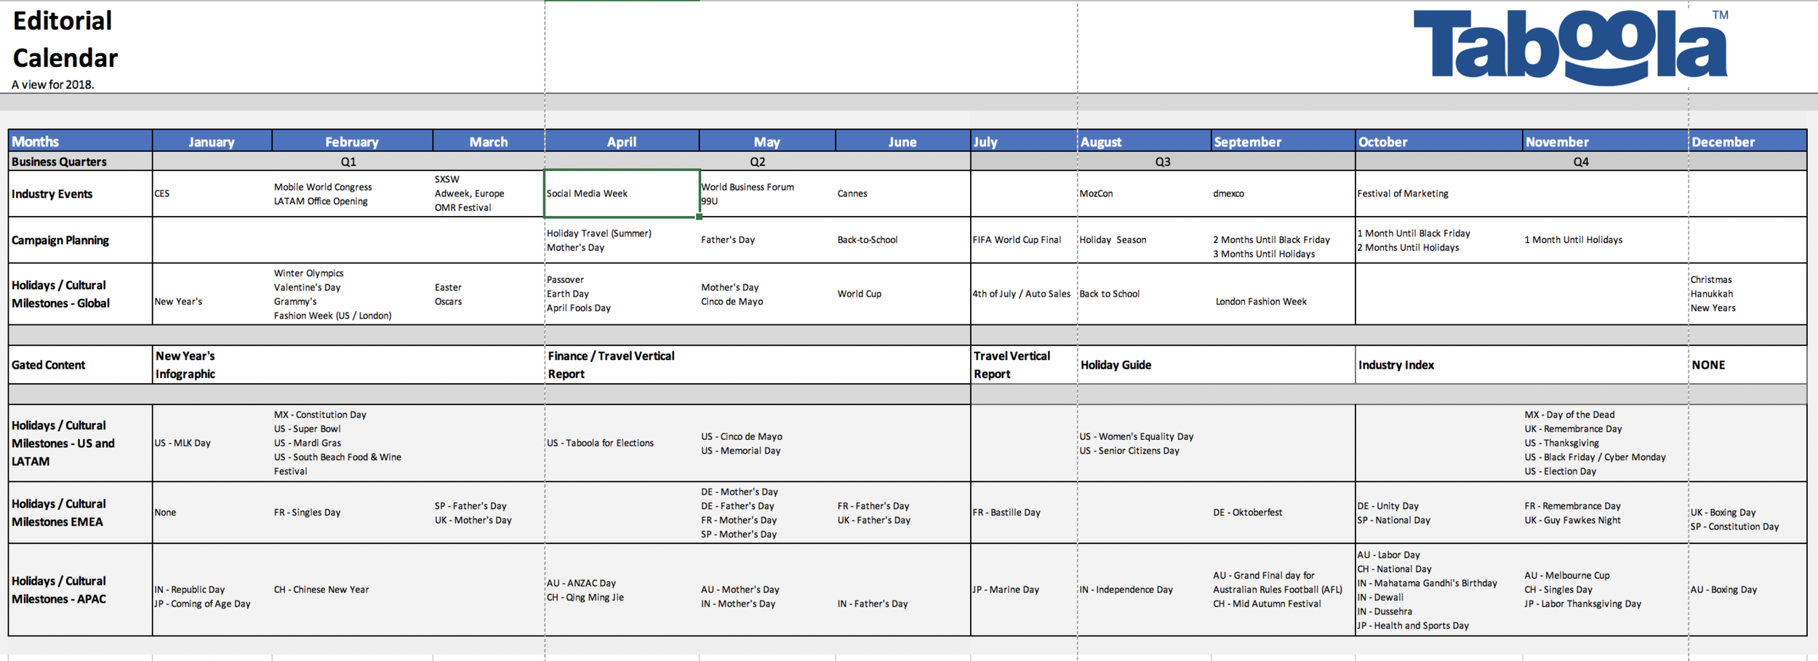This screenshot has height=661, width=1818.
Task: Select the 'JP - Marine Day' cell
Action: [1024, 590]
